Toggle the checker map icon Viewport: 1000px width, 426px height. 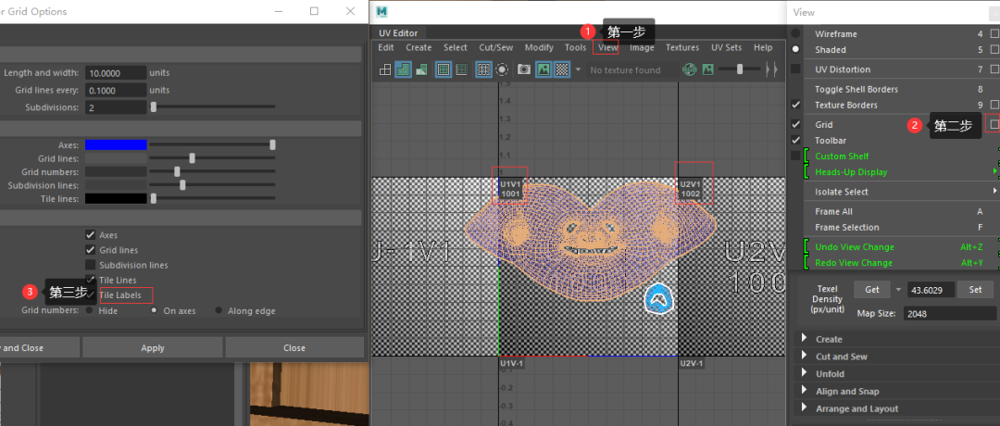coord(561,69)
